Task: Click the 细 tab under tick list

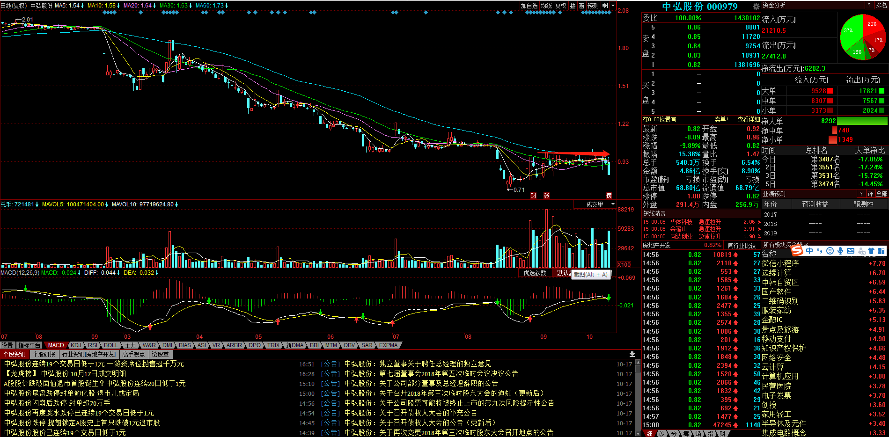Action: [x=650, y=434]
